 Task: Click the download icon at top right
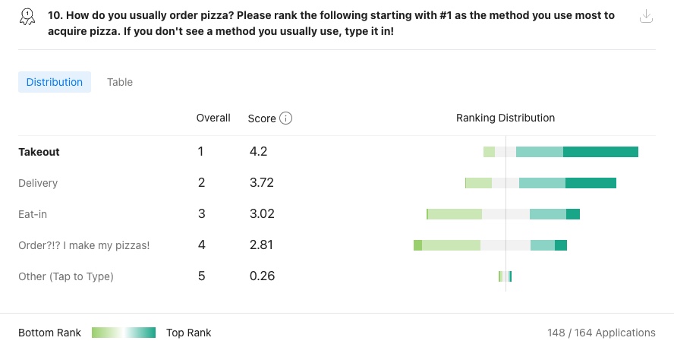[646, 17]
